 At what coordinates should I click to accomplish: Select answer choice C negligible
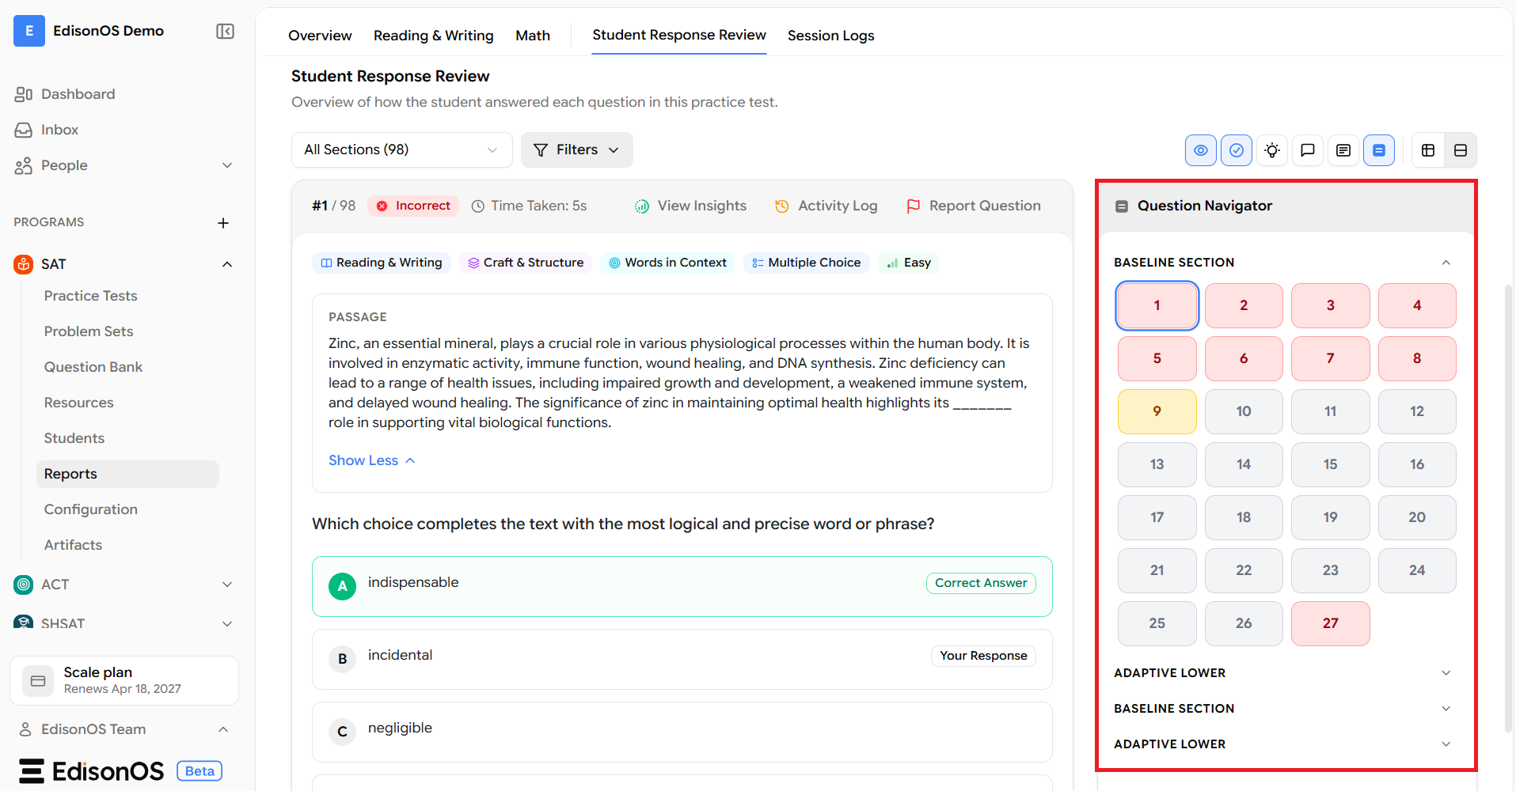(x=682, y=732)
